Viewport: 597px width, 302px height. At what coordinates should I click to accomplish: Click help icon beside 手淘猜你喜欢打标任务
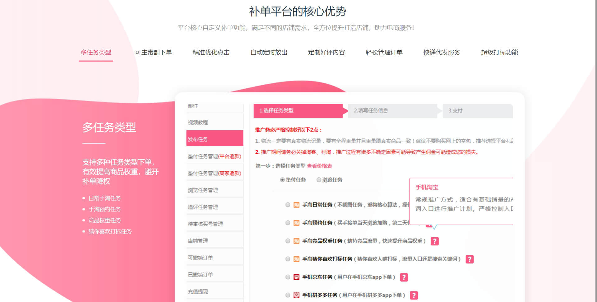[470, 259]
